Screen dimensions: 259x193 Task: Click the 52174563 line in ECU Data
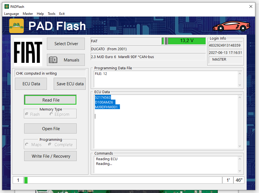[103, 98]
